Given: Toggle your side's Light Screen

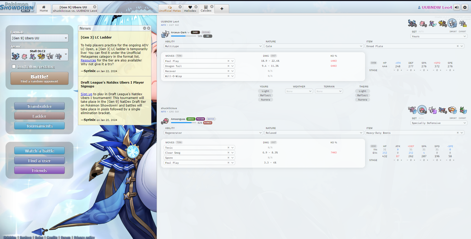Looking at the screenshot, I should pyautogui.click(x=266, y=91).
